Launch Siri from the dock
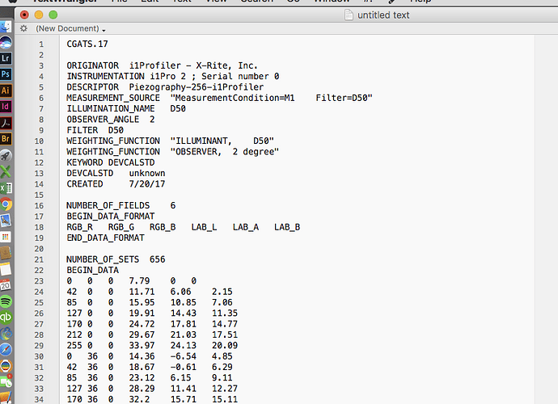This screenshot has width=558, height=404. (6, 43)
